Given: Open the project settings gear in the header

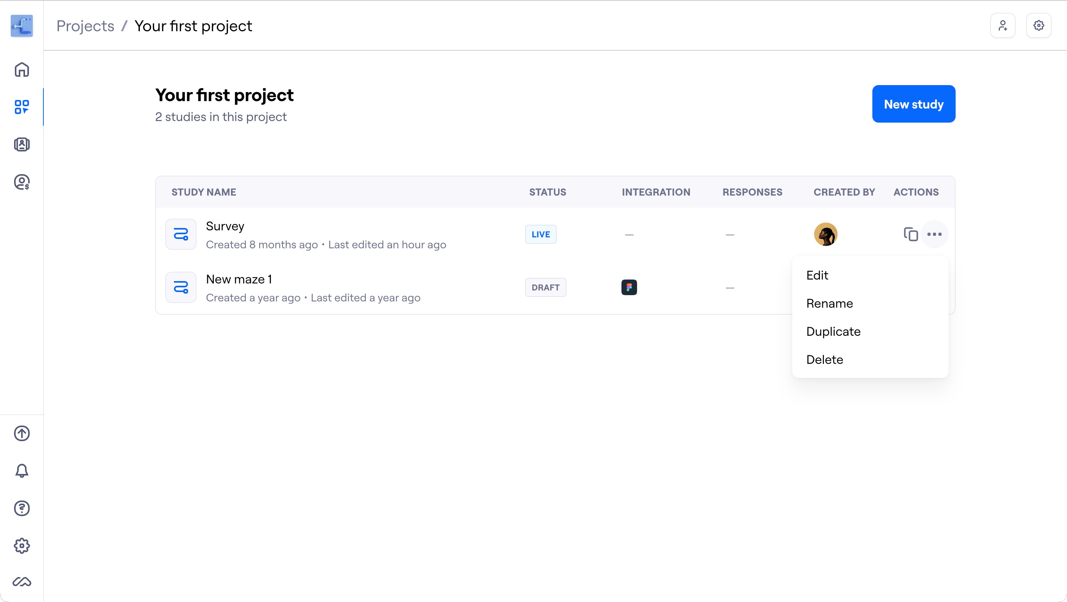Looking at the screenshot, I should click(1038, 26).
